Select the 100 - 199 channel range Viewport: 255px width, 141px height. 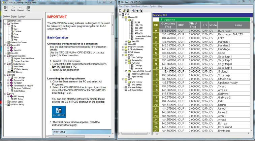point(138,25)
